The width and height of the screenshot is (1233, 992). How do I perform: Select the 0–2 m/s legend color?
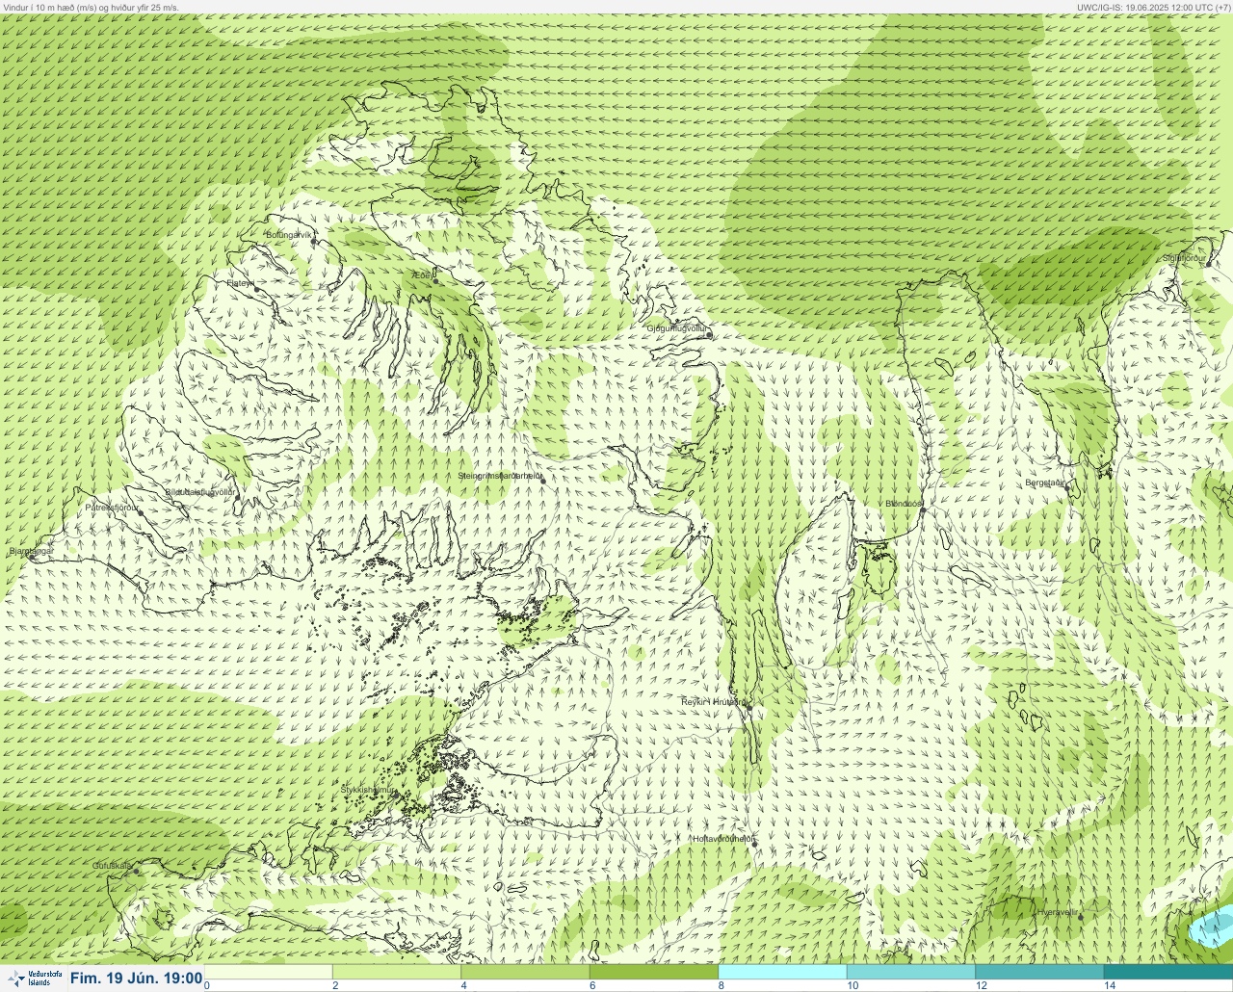[269, 972]
